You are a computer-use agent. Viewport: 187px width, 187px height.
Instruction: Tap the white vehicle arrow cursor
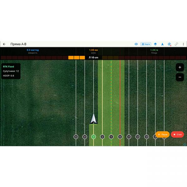coord(93,119)
